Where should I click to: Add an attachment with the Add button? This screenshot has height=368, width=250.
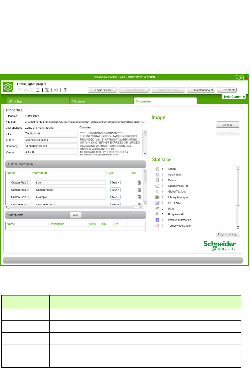pyautogui.click(x=76, y=215)
